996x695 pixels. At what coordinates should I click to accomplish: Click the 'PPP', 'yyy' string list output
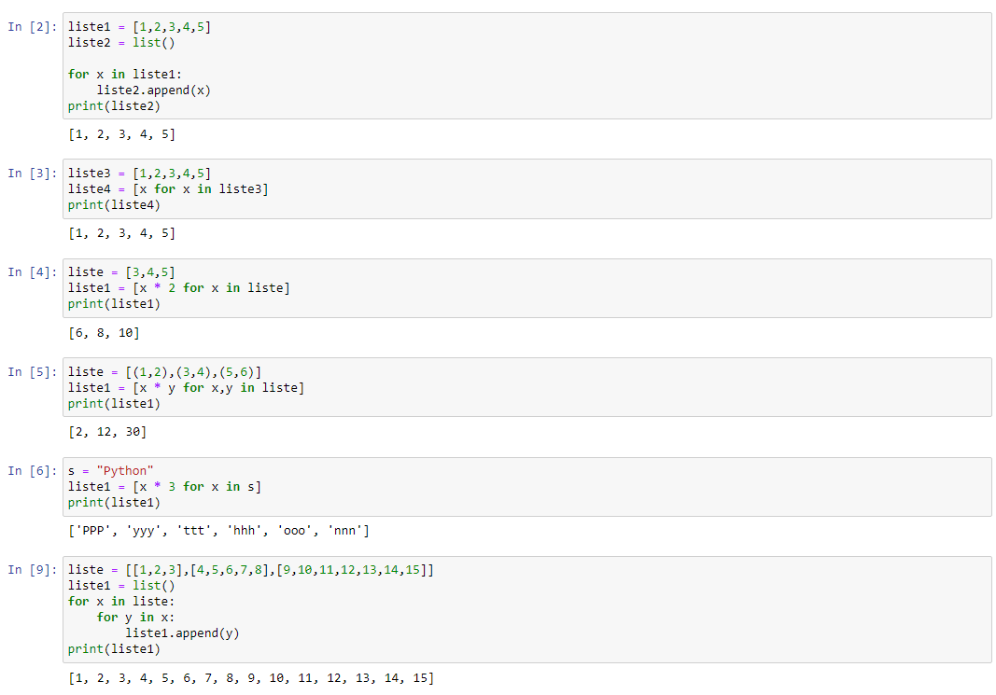pyautogui.click(x=218, y=531)
